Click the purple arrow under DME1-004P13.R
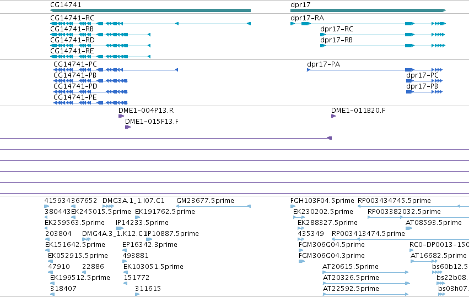 [x=121, y=116]
